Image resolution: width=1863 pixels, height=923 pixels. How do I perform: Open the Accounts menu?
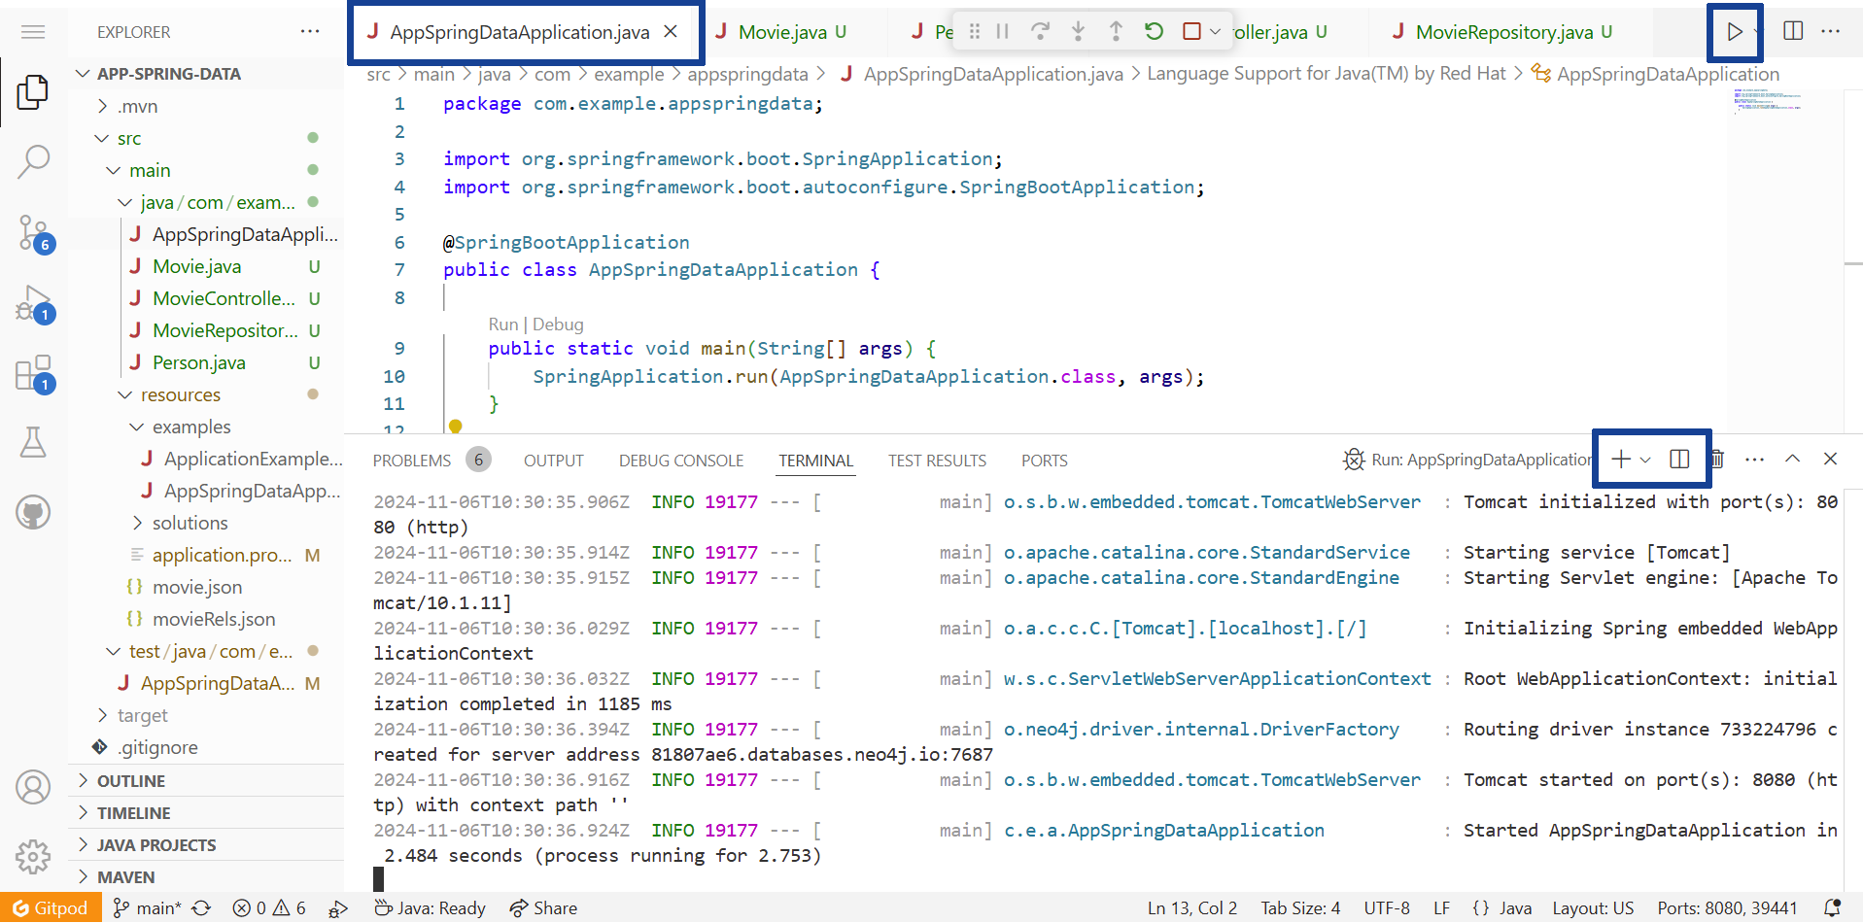33,787
